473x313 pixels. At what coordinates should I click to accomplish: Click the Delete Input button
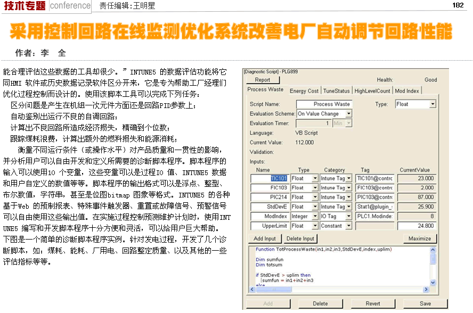click(x=300, y=238)
